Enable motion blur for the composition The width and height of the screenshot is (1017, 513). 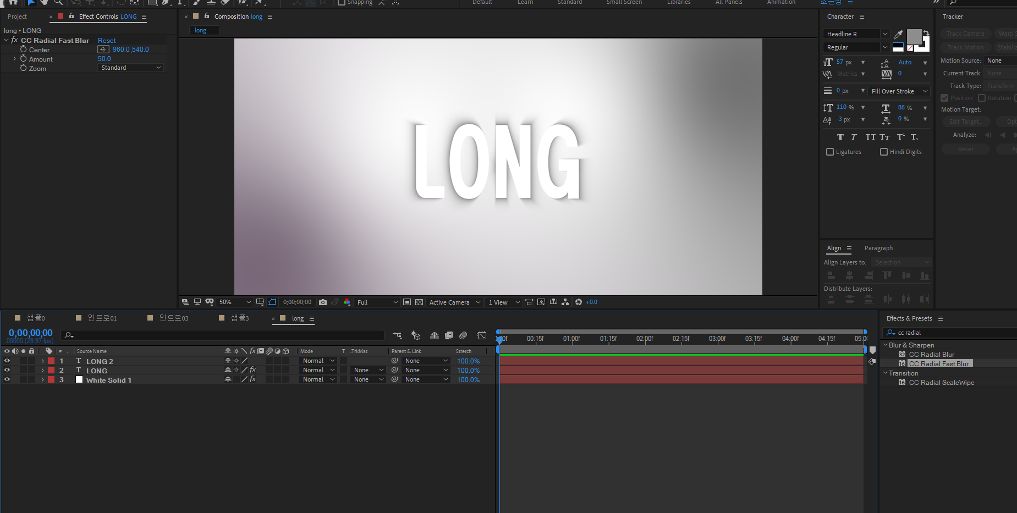(x=463, y=335)
